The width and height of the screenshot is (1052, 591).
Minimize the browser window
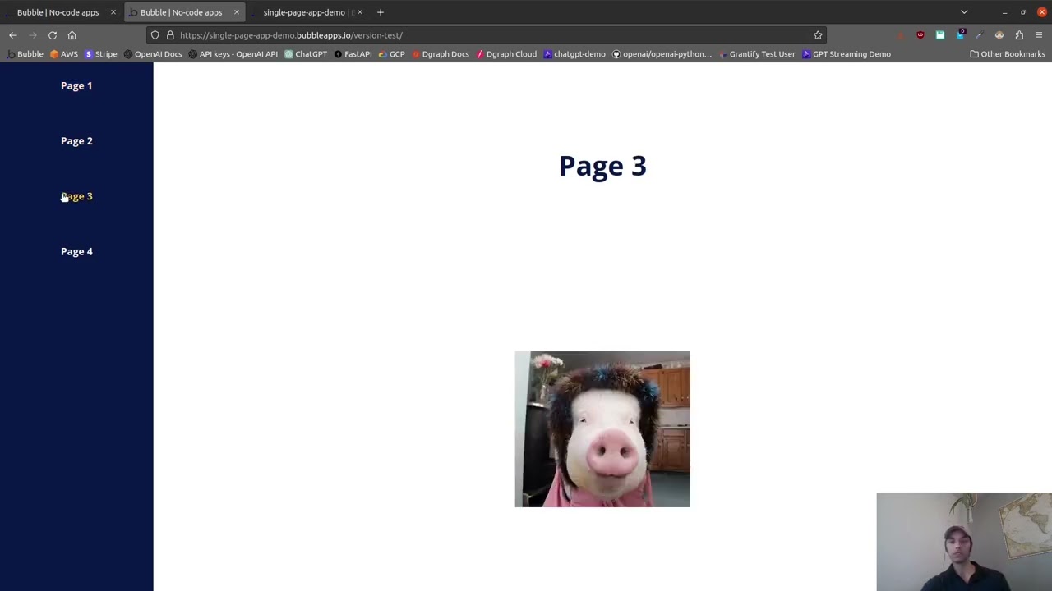[1004, 12]
